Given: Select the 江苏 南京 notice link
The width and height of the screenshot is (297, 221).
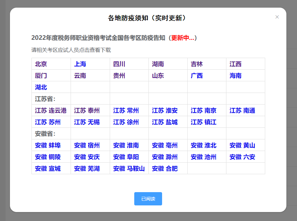Looking at the screenshot, I should (203, 110).
